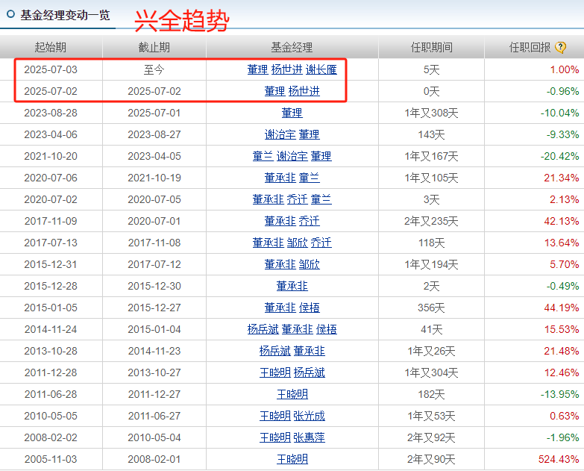Open 王晓明 link in the 2011-12-28 row
The height and width of the screenshot is (471, 584).
tap(275, 372)
